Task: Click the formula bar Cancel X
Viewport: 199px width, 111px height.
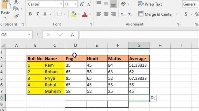Action: [49, 35]
